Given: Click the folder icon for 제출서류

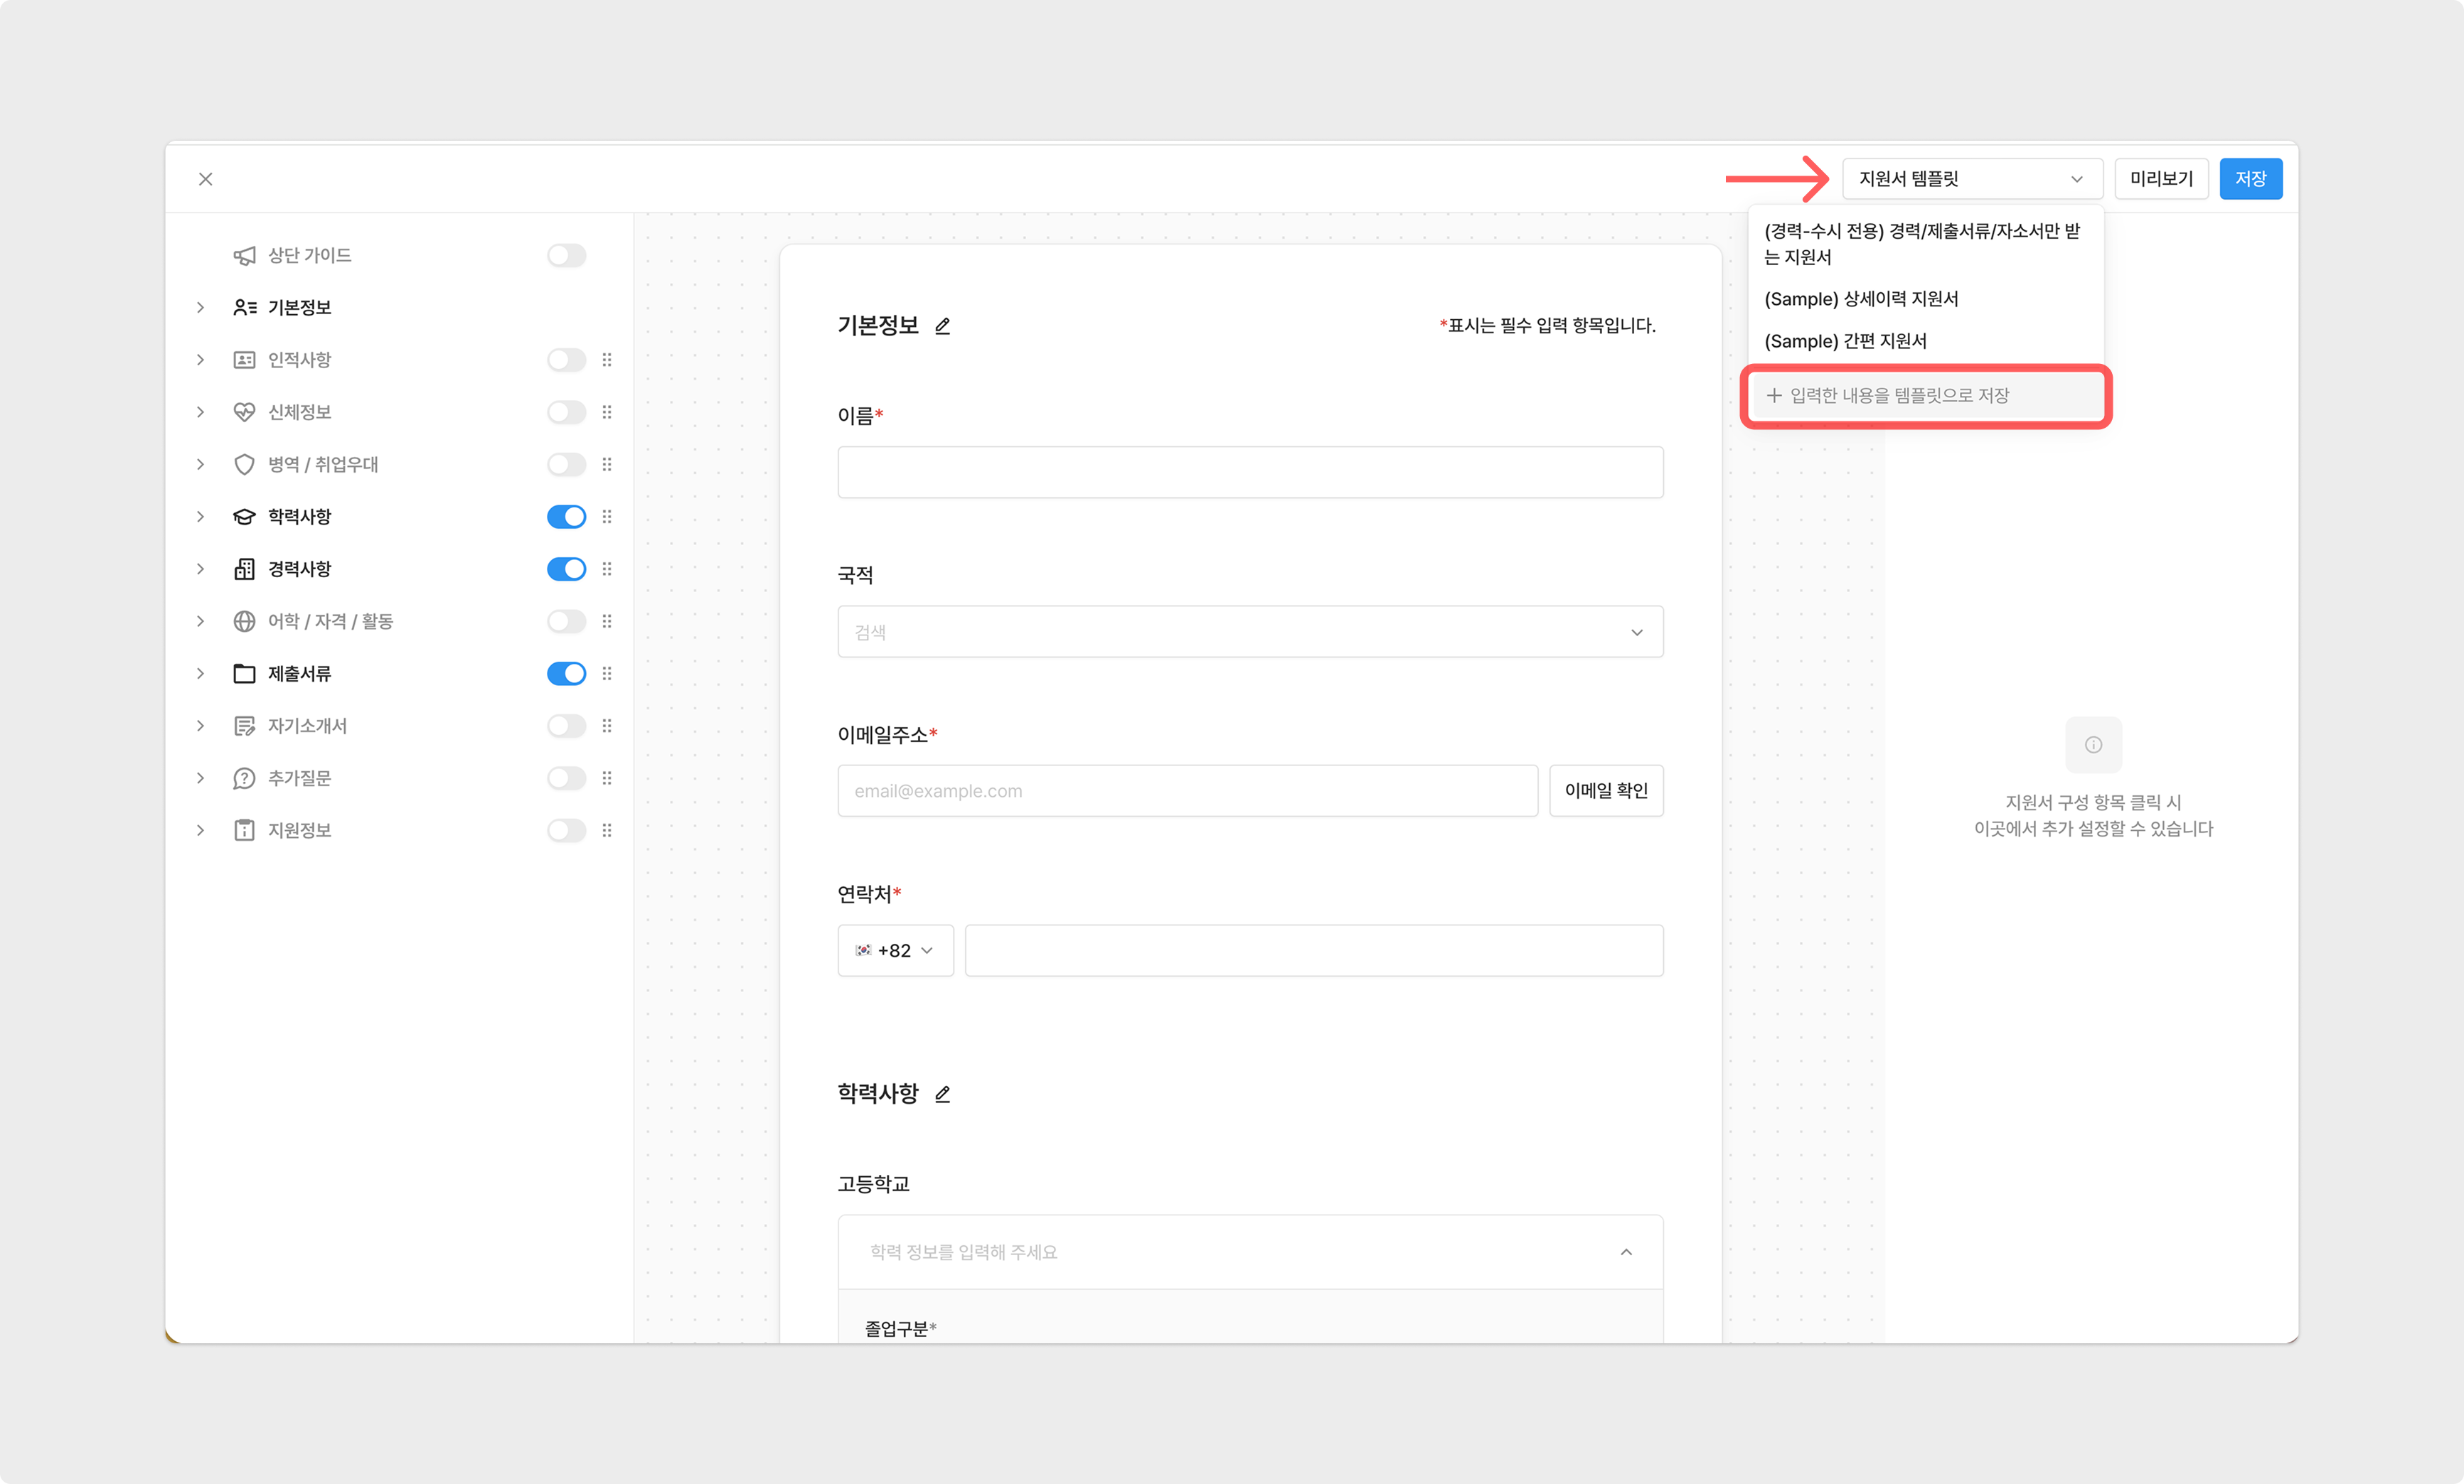Looking at the screenshot, I should tap(244, 674).
